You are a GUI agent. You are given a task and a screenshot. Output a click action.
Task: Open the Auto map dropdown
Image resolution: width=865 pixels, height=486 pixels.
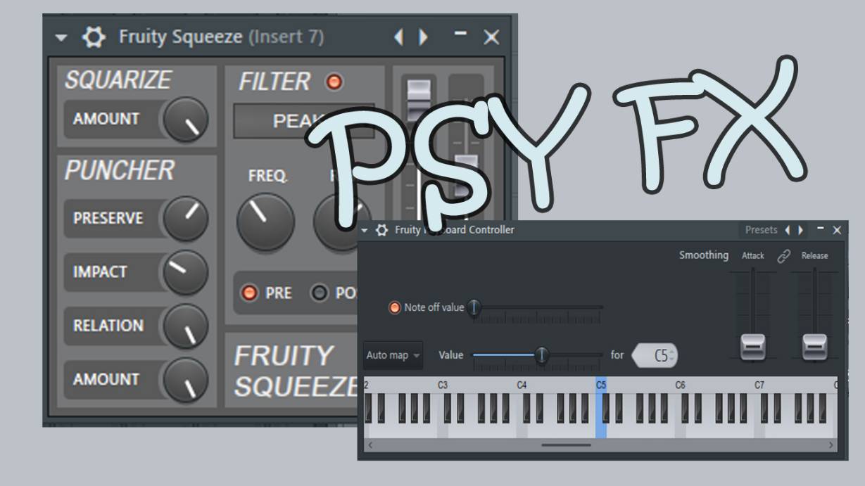(x=393, y=355)
